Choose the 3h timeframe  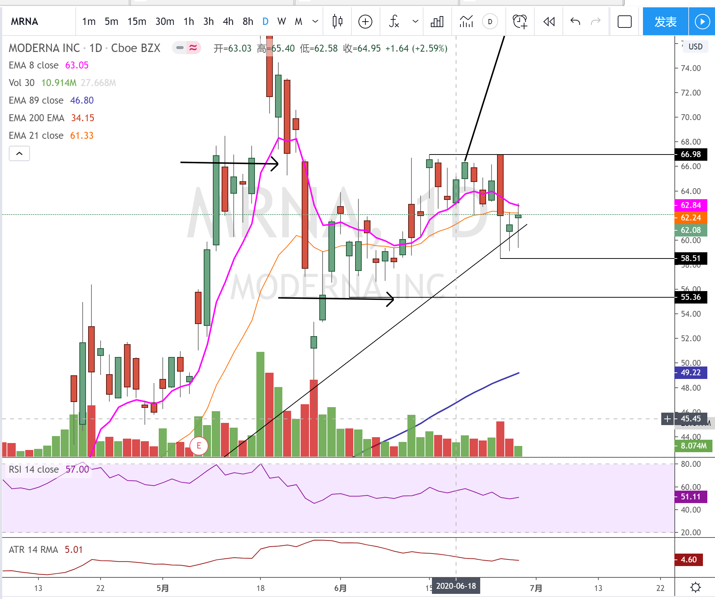pos(208,22)
